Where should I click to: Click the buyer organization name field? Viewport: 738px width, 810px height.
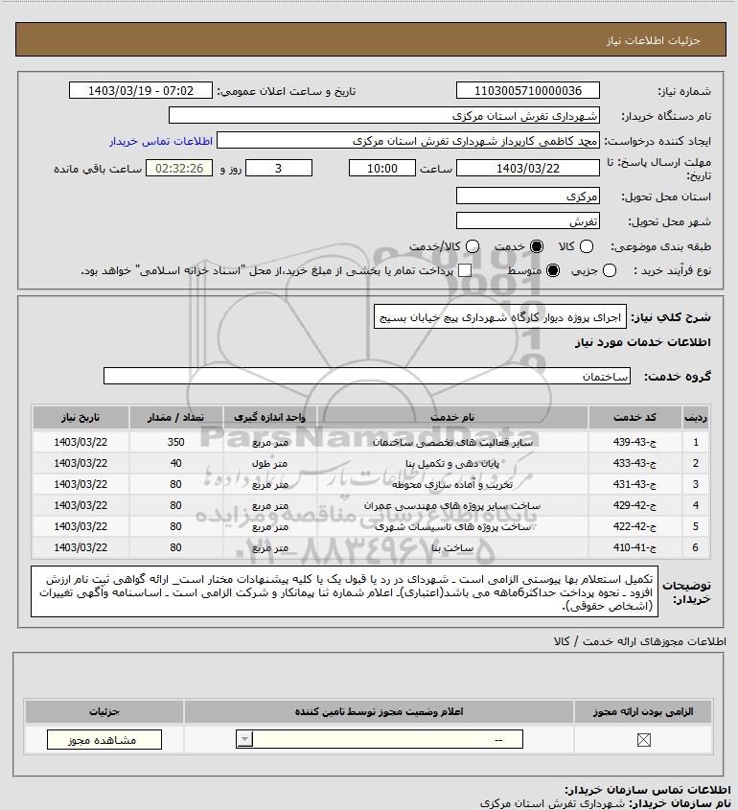[384, 116]
